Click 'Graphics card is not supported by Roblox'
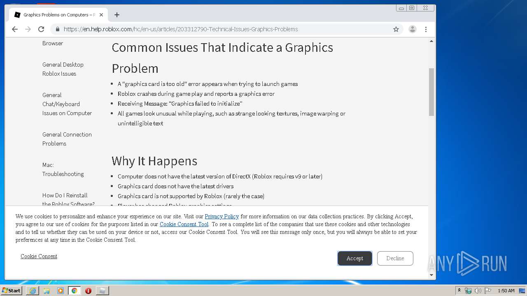Screen dimensions: 527x296 pos(191,196)
